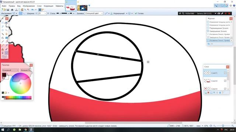
Task: Choose the Recolor tool
Action: click(7, 49)
